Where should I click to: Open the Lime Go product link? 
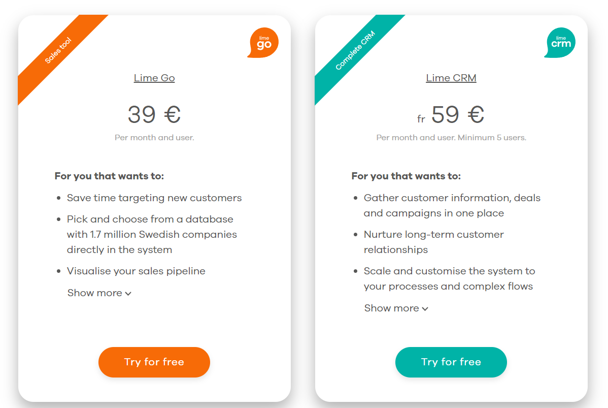coord(154,78)
